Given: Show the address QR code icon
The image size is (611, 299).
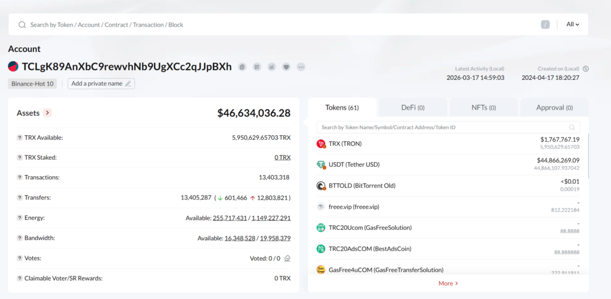Looking at the screenshot, I should point(257,67).
